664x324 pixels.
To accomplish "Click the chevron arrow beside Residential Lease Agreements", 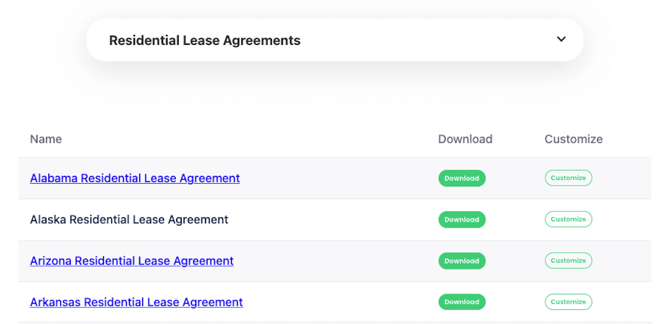I will (x=561, y=39).
